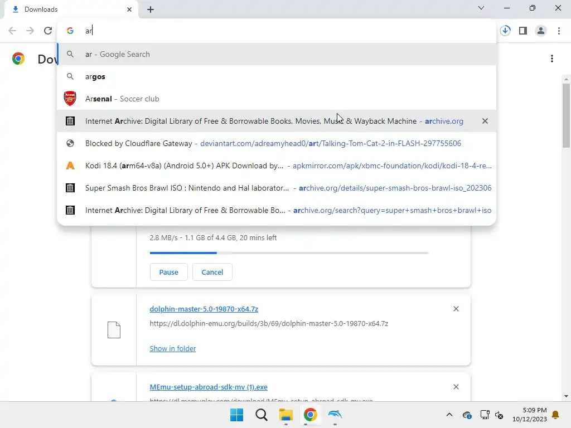Select the Downloads tab

coord(71,9)
